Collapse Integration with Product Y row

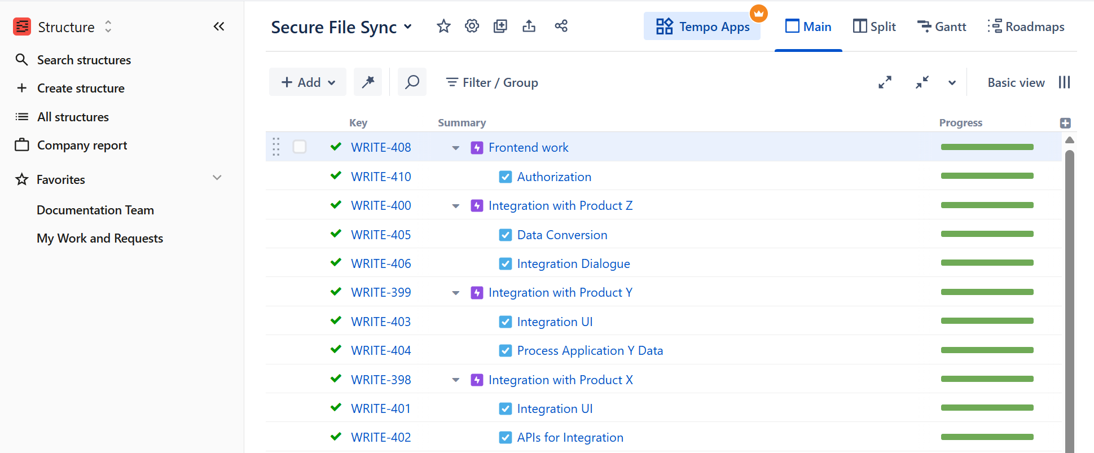click(455, 293)
